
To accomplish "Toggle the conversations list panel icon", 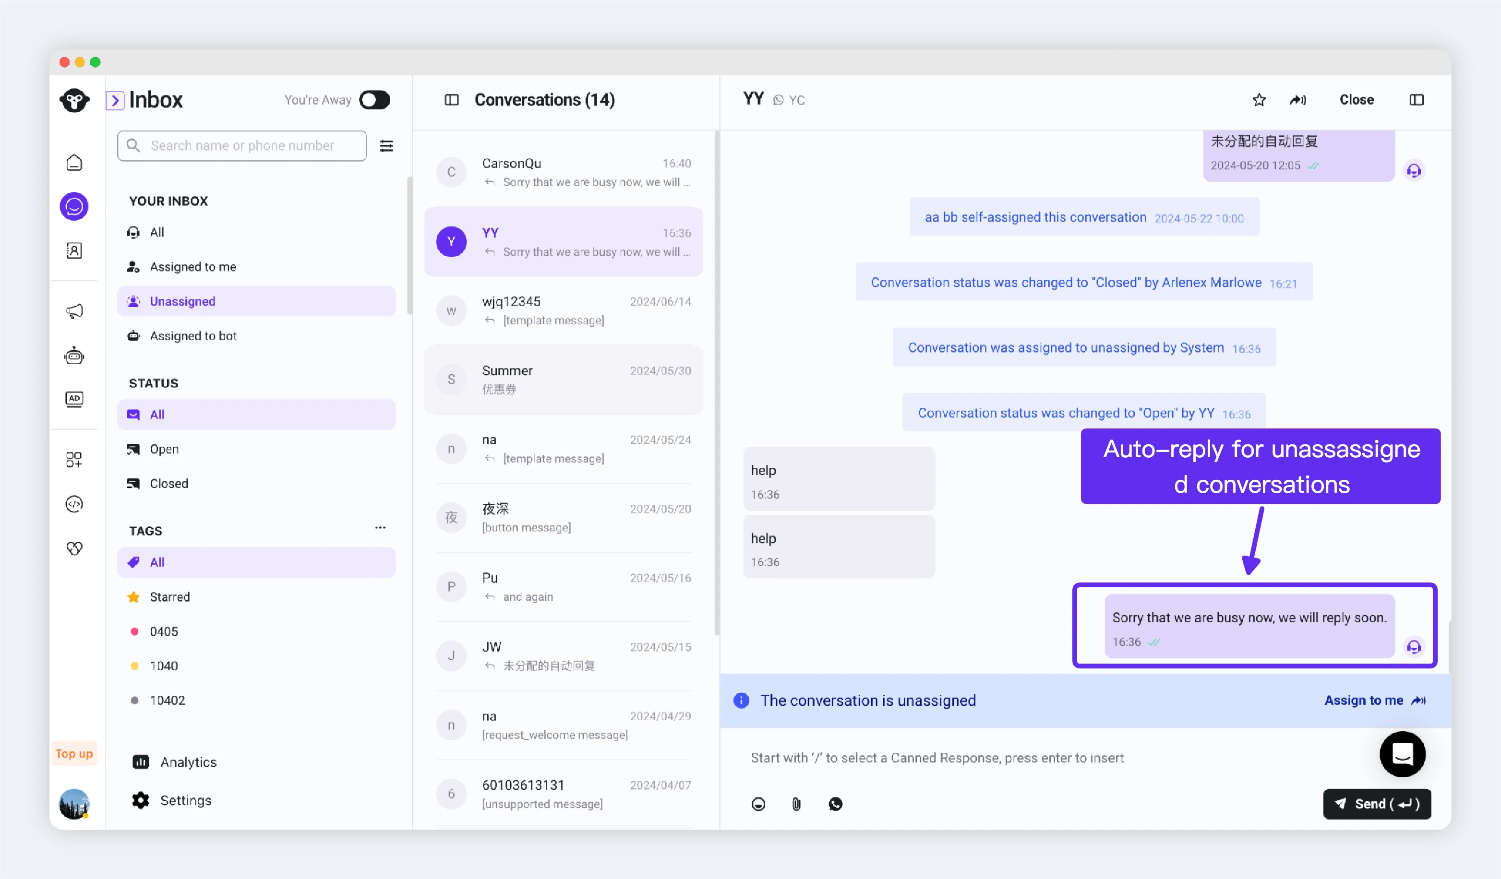I will (x=452, y=100).
